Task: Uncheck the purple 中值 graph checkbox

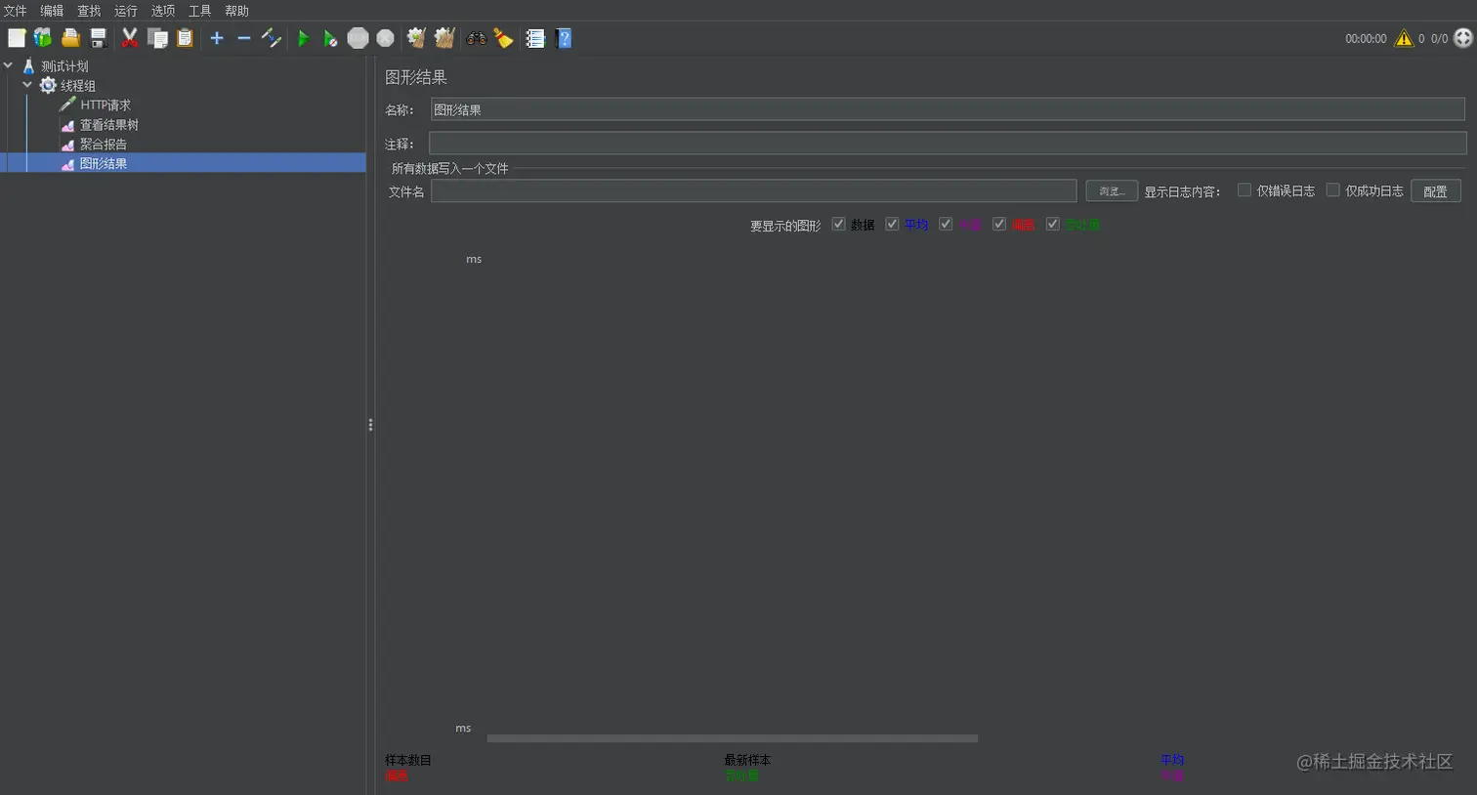Action: [x=946, y=225]
